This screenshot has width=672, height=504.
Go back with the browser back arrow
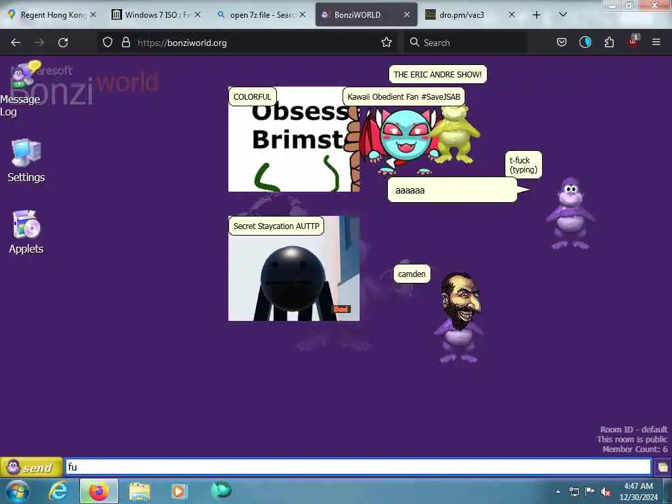[16, 43]
